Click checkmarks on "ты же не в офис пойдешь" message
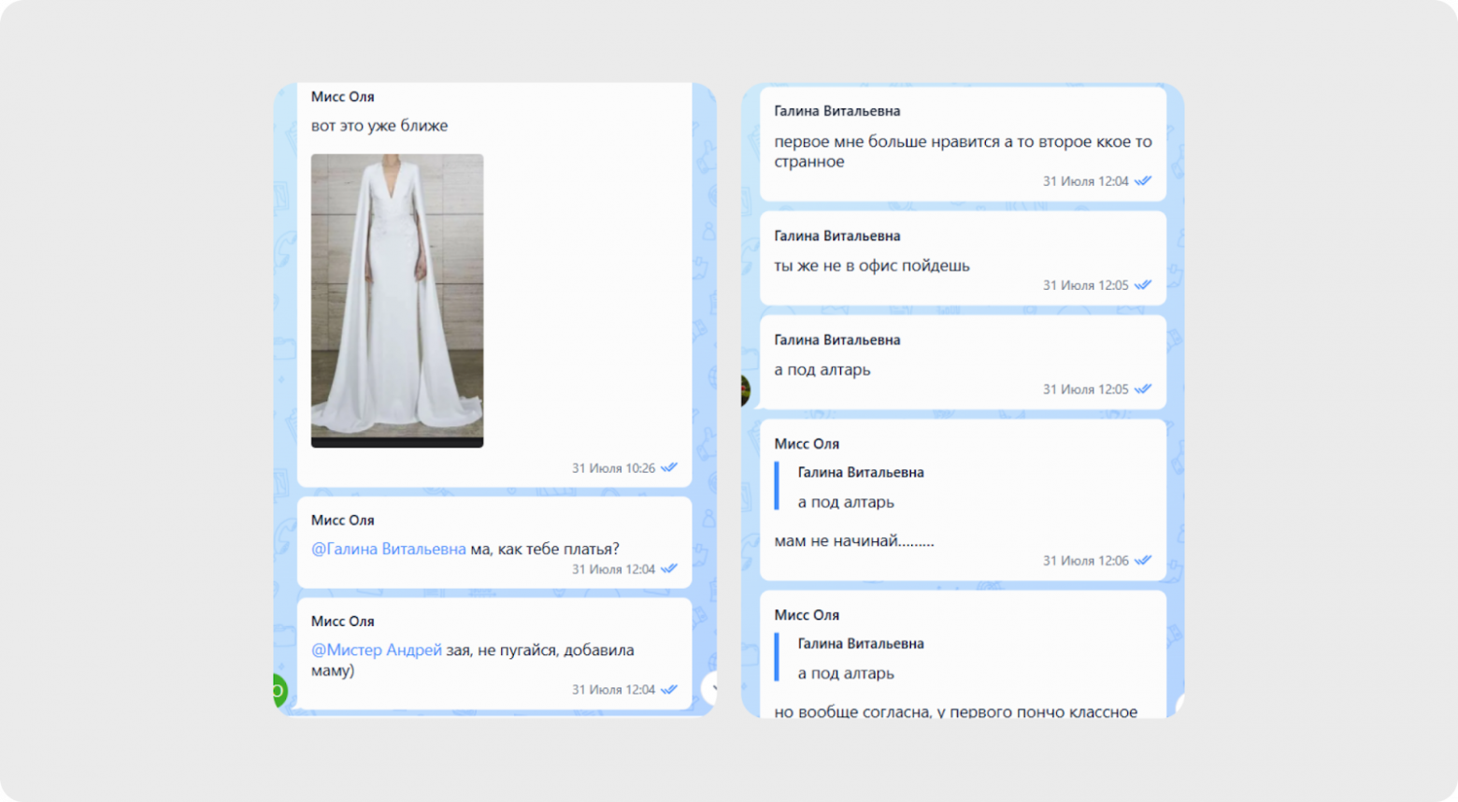This screenshot has width=1458, height=802. 1142,285
